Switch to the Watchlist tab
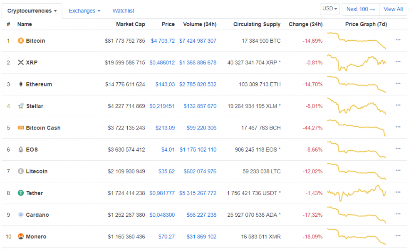 click(x=124, y=11)
